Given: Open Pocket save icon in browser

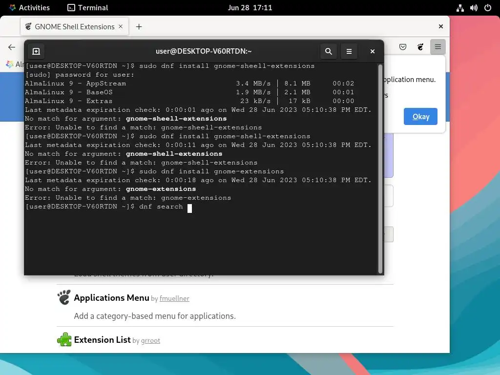Looking at the screenshot, I should pyautogui.click(x=403, y=47).
